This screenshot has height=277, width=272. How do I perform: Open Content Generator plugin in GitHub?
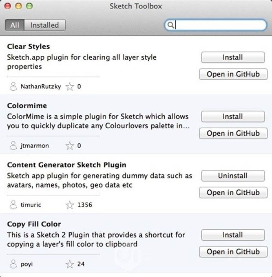point(232,192)
